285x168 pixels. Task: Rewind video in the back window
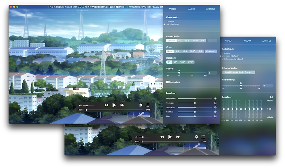coord(162,137)
